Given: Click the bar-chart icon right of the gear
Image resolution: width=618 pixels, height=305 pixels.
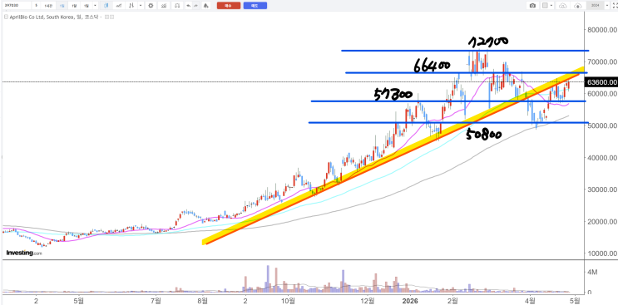Looking at the screenshot, I should (164, 6).
